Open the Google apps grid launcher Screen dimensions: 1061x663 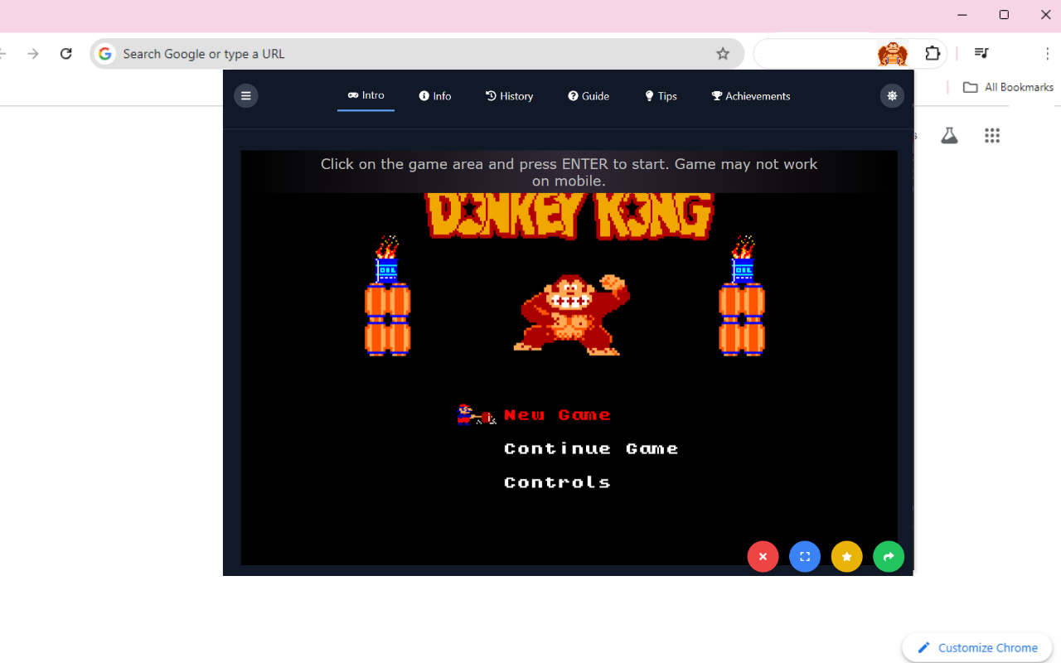click(992, 135)
